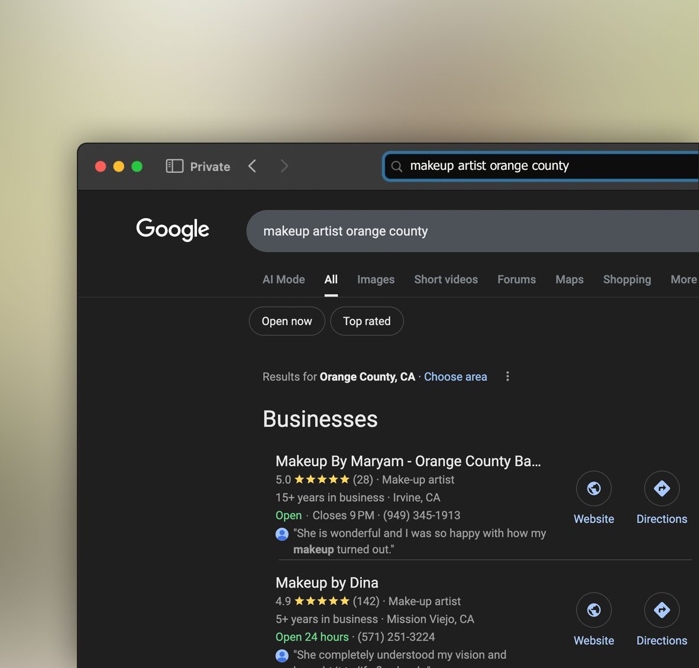Get directions to Makeup by Dina

pos(661,610)
